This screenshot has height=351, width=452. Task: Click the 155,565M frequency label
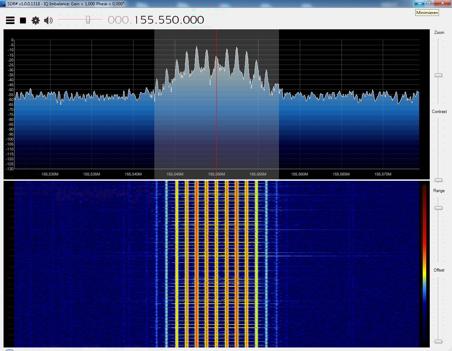click(x=341, y=174)
